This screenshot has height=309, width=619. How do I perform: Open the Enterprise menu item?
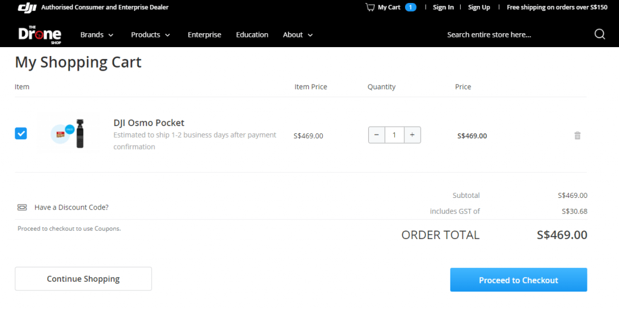click(204, 34)
